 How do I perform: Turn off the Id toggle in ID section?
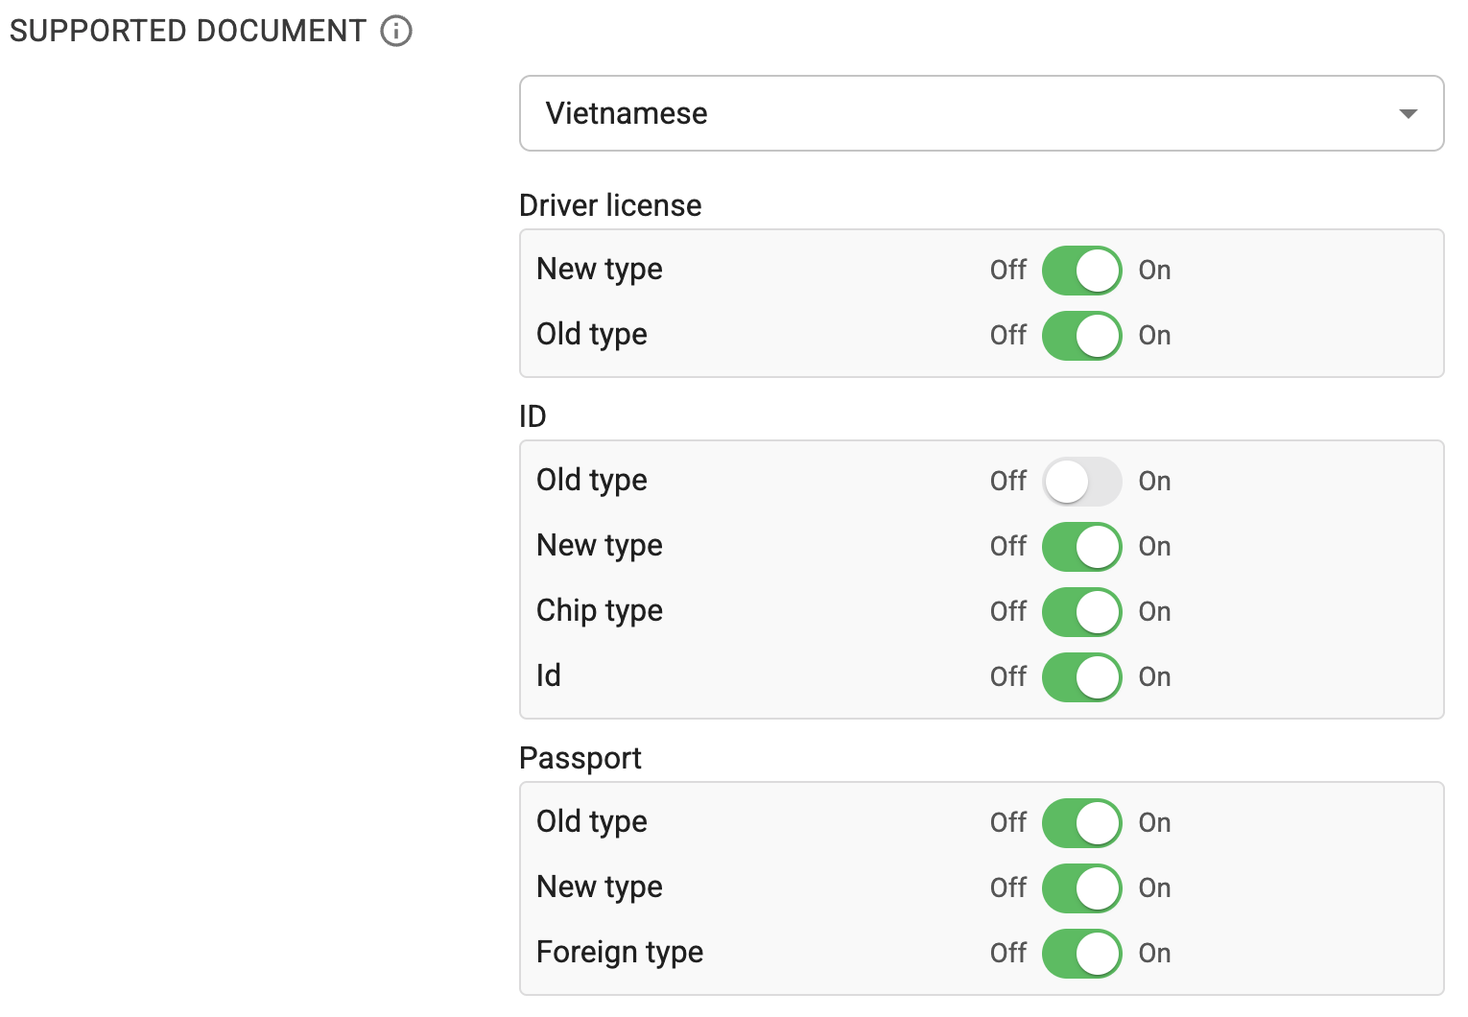[1081, 676]
